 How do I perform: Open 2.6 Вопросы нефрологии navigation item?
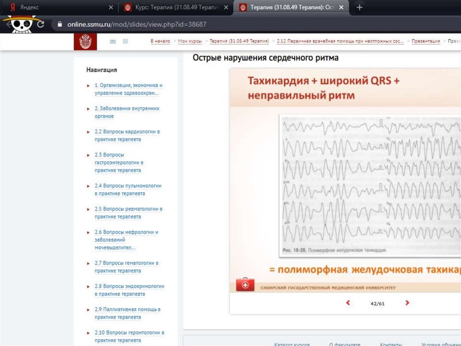(127, 240)
